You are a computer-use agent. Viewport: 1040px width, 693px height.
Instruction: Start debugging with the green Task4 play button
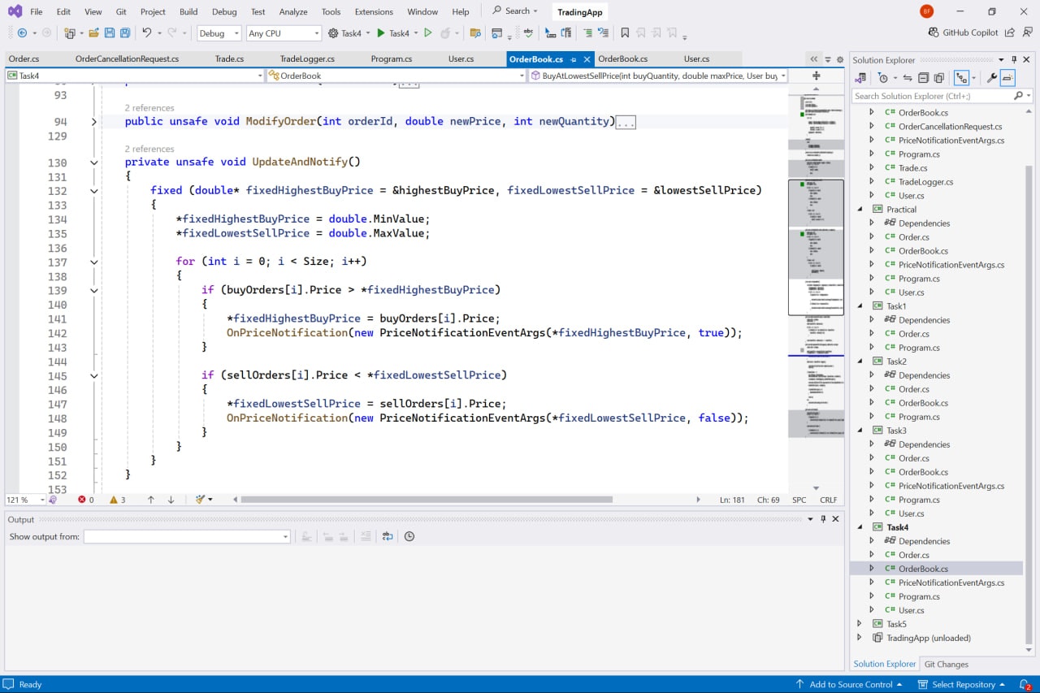point(380,33)
